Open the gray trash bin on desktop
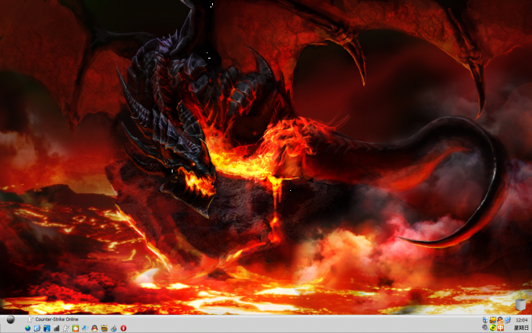This screenshot has width=532, height=333. pos(521,304)
